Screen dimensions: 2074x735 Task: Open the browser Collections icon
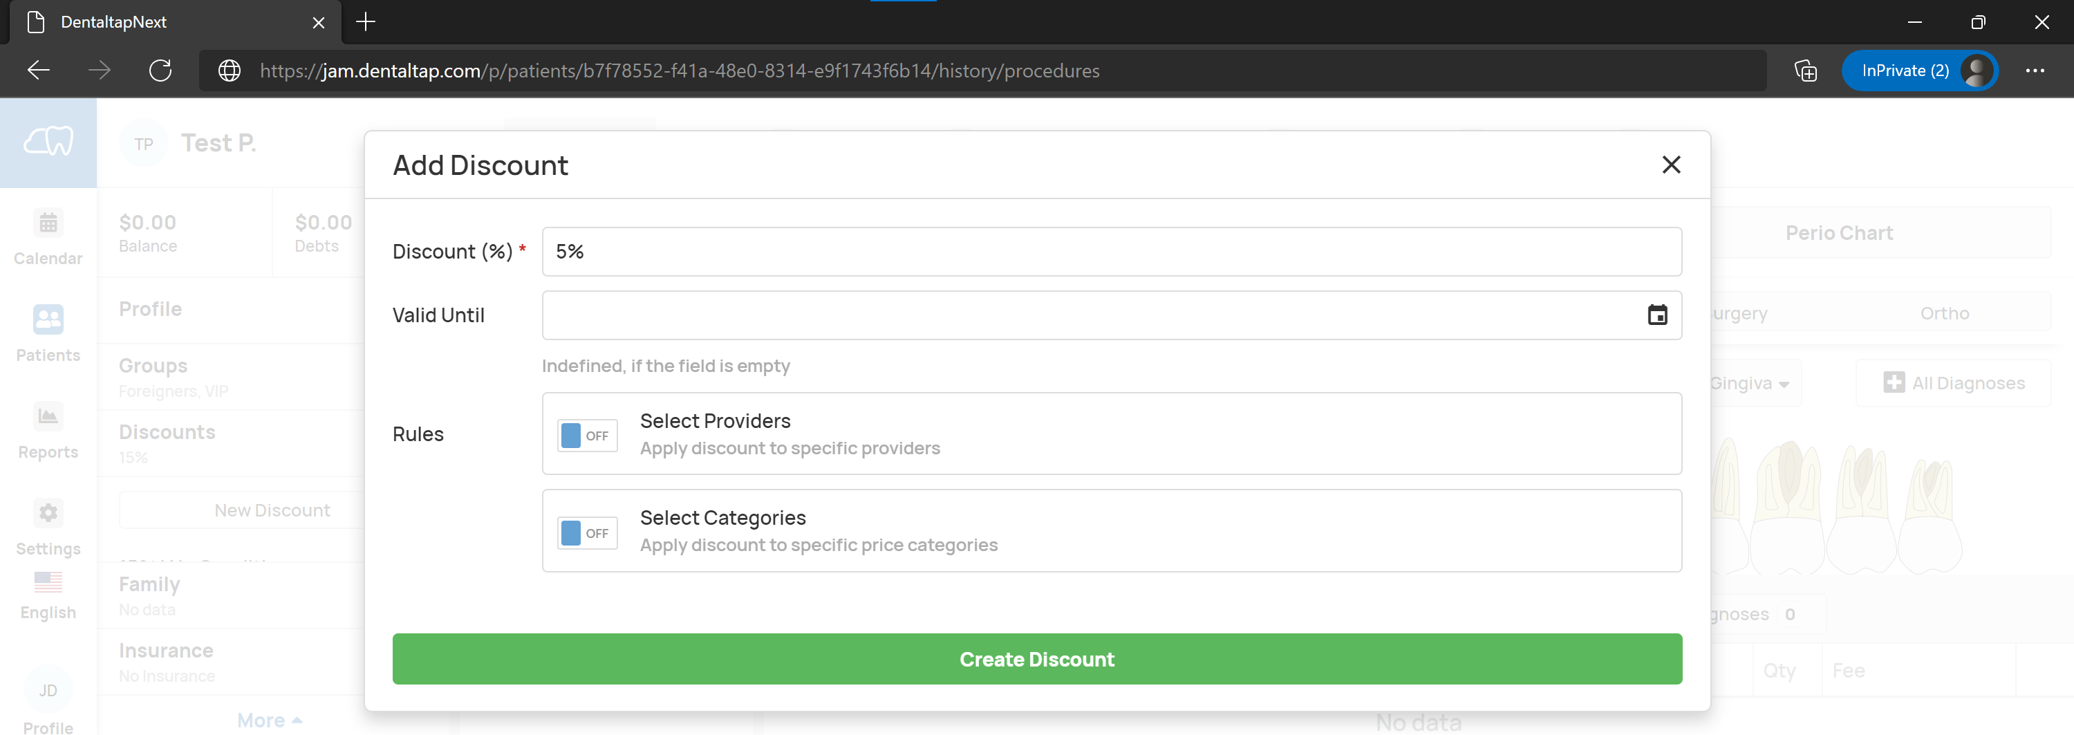tap(1806, 71)
